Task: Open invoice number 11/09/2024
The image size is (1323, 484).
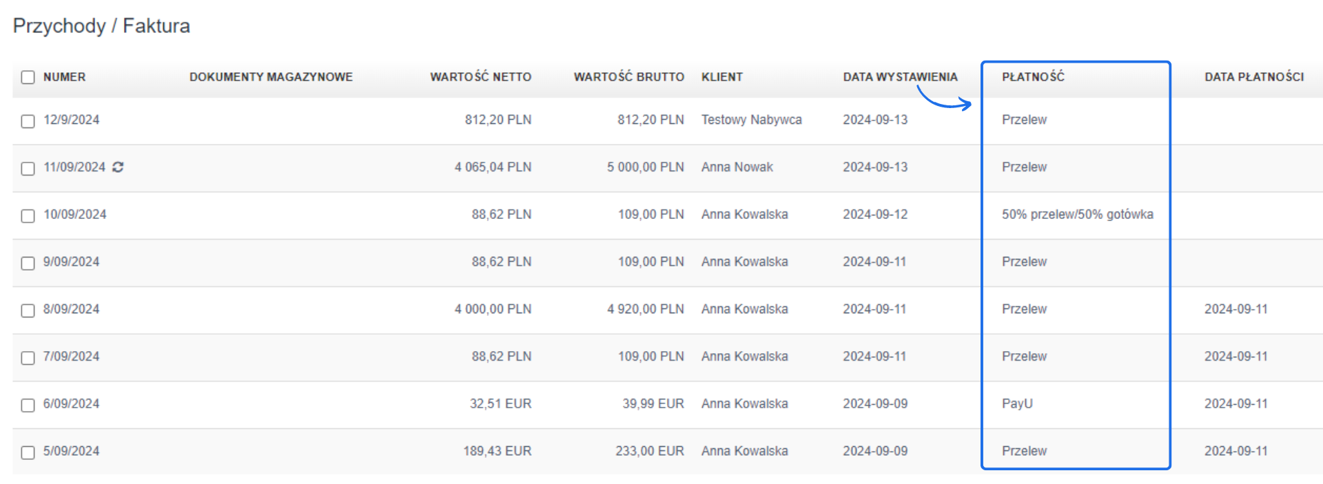Action: (x=74, y=167)
